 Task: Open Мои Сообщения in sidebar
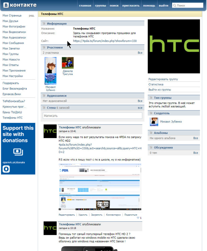coord(13,43)
